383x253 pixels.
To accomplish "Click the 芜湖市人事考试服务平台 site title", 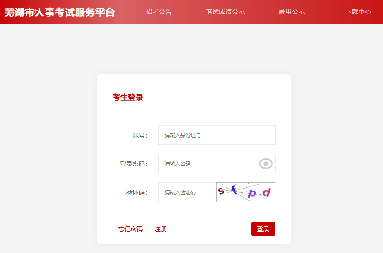I will point(60,12).
